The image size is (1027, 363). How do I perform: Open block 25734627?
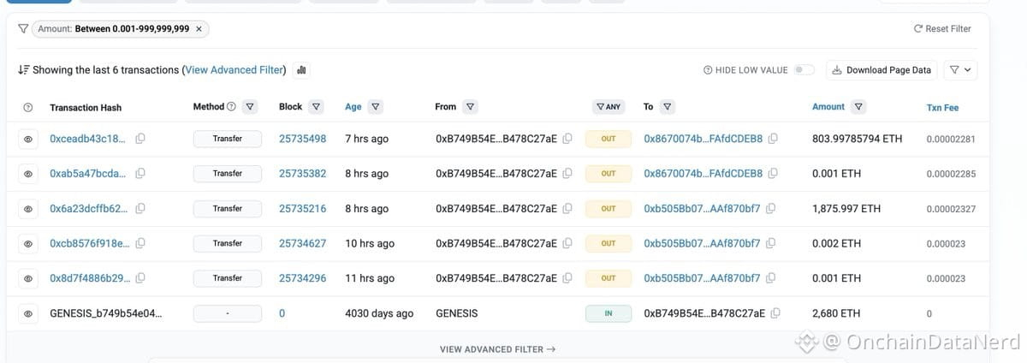[302, 244]
